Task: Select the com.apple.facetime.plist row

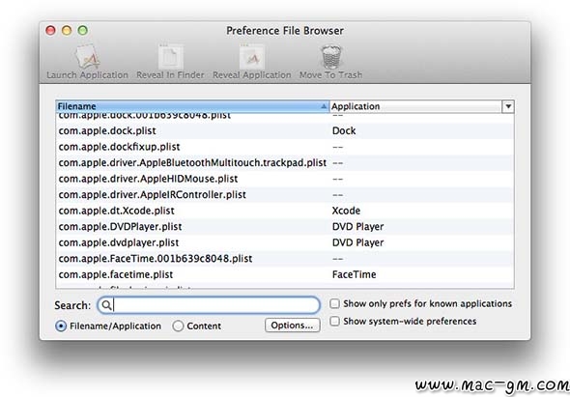Action: 285,275
